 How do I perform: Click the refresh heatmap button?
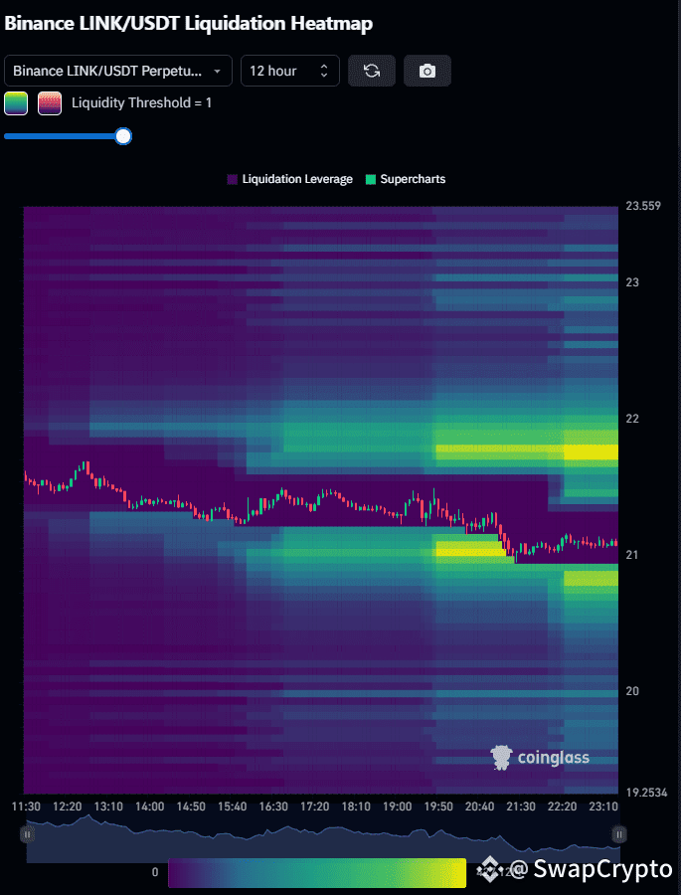pos(372,71)
